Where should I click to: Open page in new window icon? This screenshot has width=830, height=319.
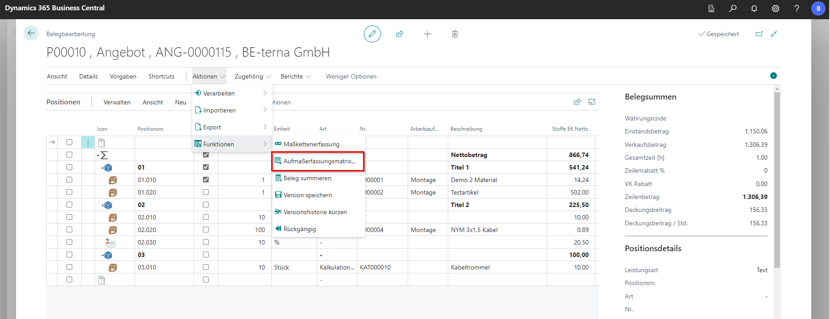759,34
